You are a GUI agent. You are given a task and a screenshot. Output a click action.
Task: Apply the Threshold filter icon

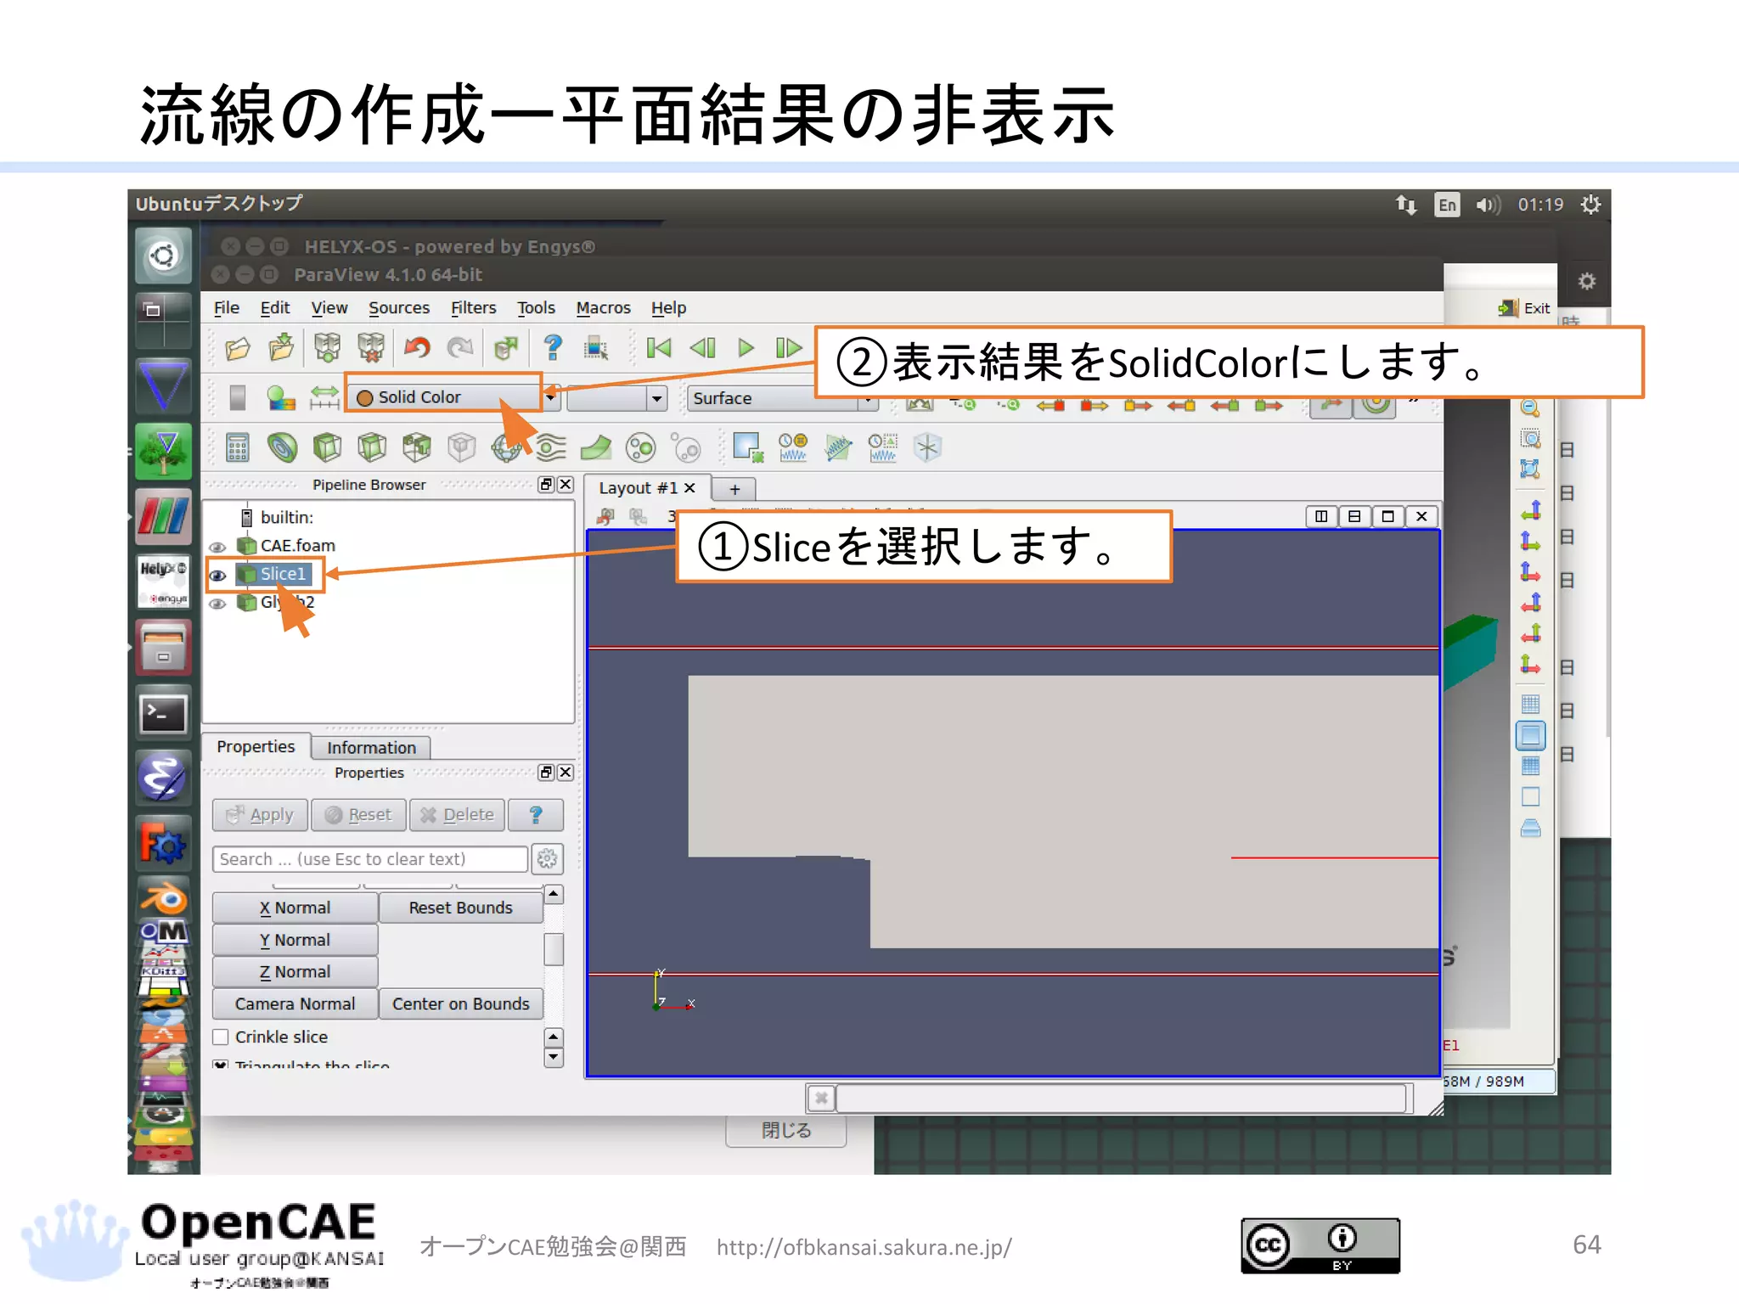tap(416, 447)
